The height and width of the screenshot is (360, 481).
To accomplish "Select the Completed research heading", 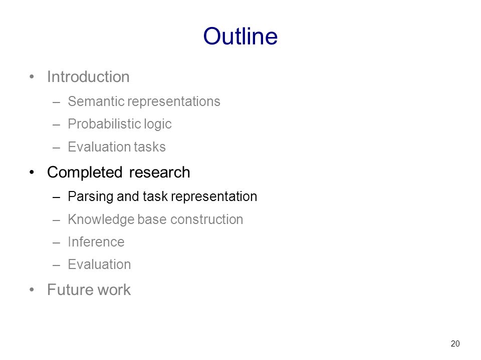I will (x=118, y=172).
